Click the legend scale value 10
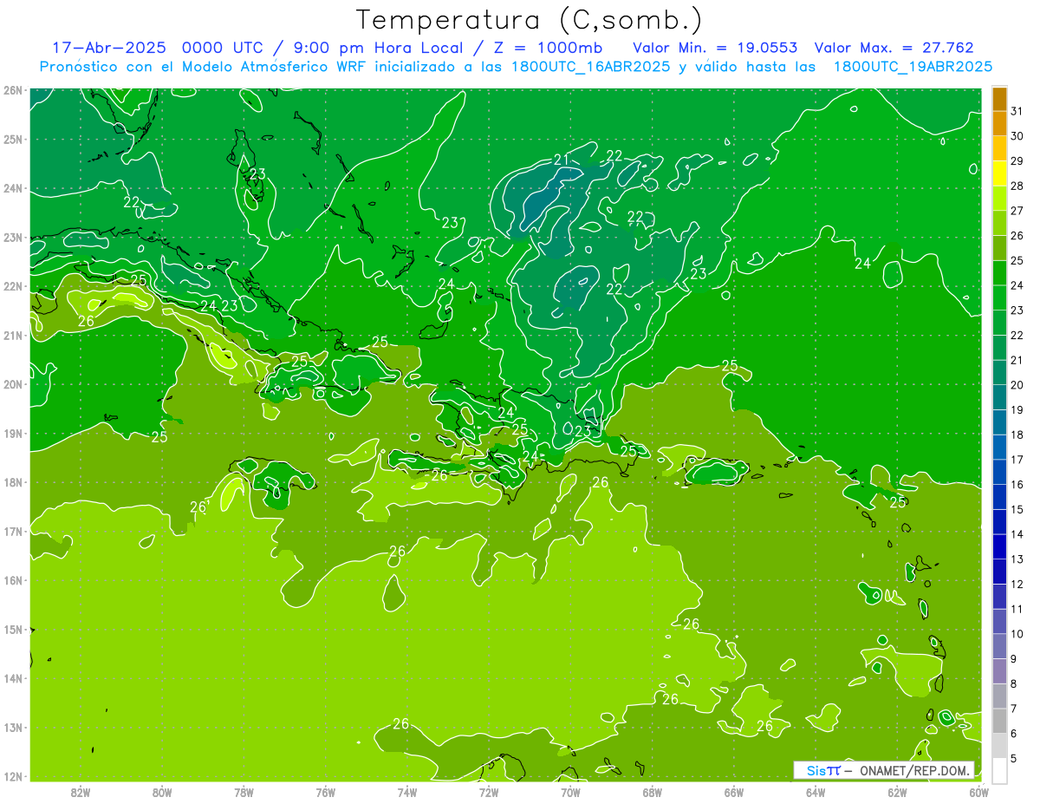This screenshot has height=804, width=1040. pyautogui.click(x=1017, y=634)
